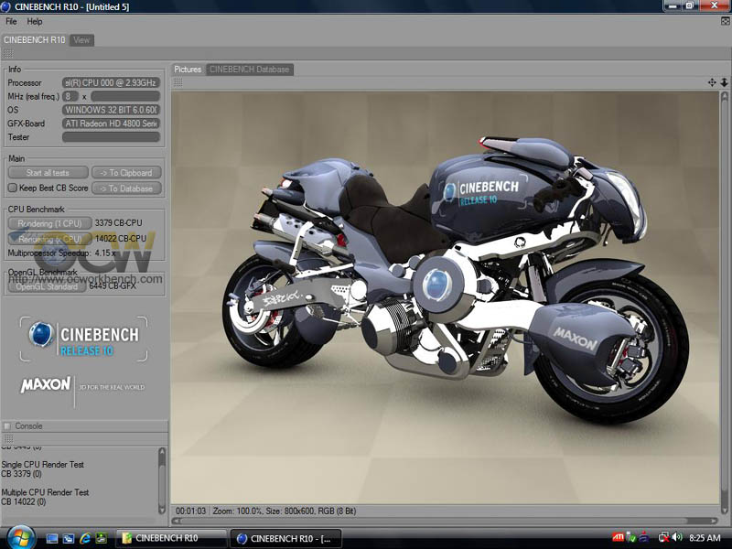
Task: Click the Single CPU Render Test console line
Action: coord(42,465)
